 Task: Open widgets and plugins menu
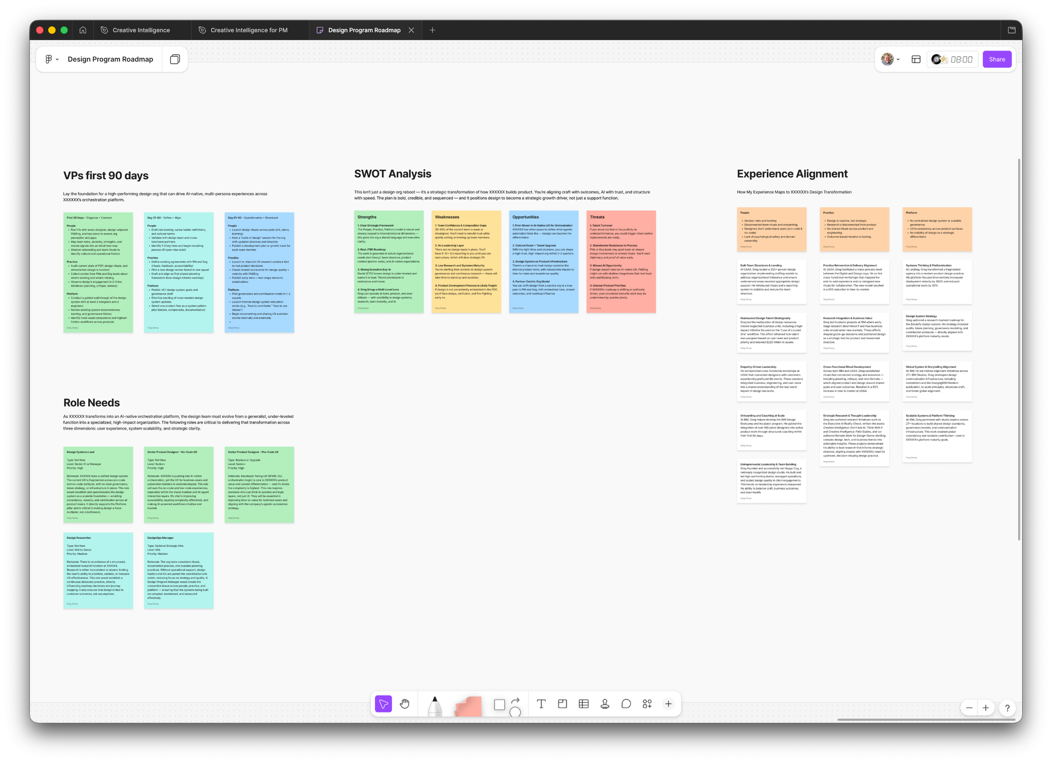coord(647,704)
